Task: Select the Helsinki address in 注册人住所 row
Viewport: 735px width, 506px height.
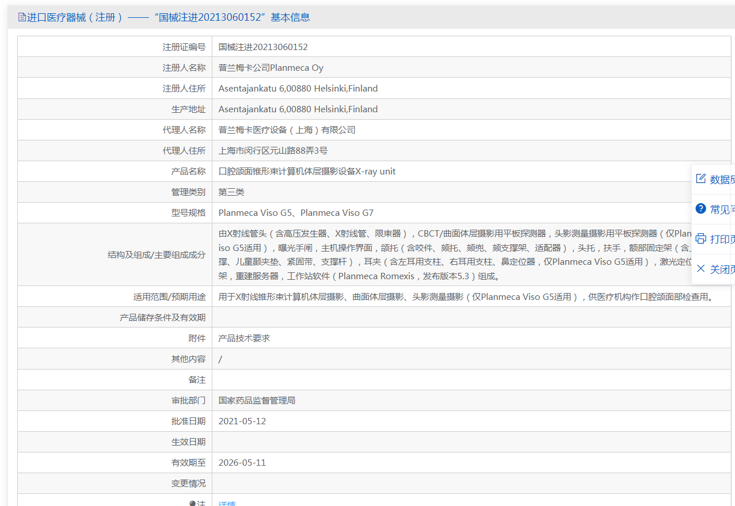Action: coord(298,88)
